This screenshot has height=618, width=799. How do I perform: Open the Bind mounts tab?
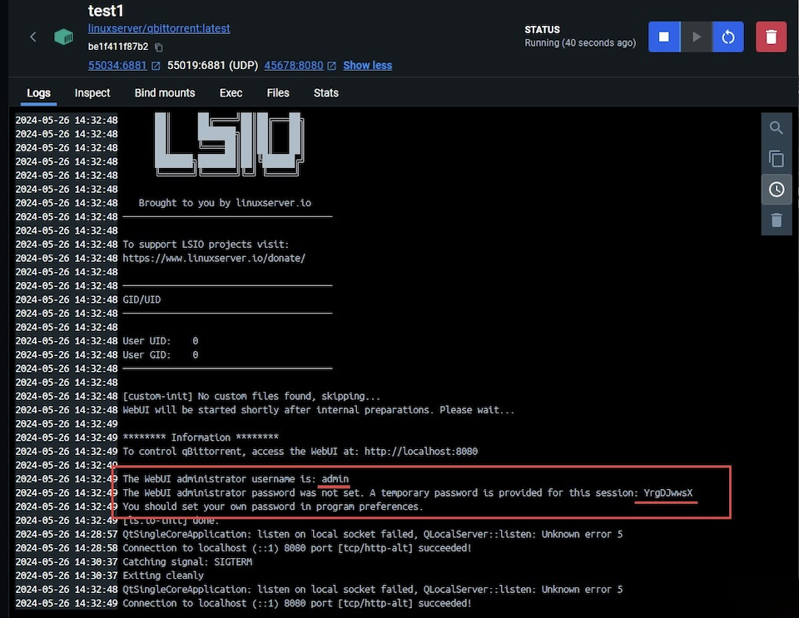(x=165, y=93)
